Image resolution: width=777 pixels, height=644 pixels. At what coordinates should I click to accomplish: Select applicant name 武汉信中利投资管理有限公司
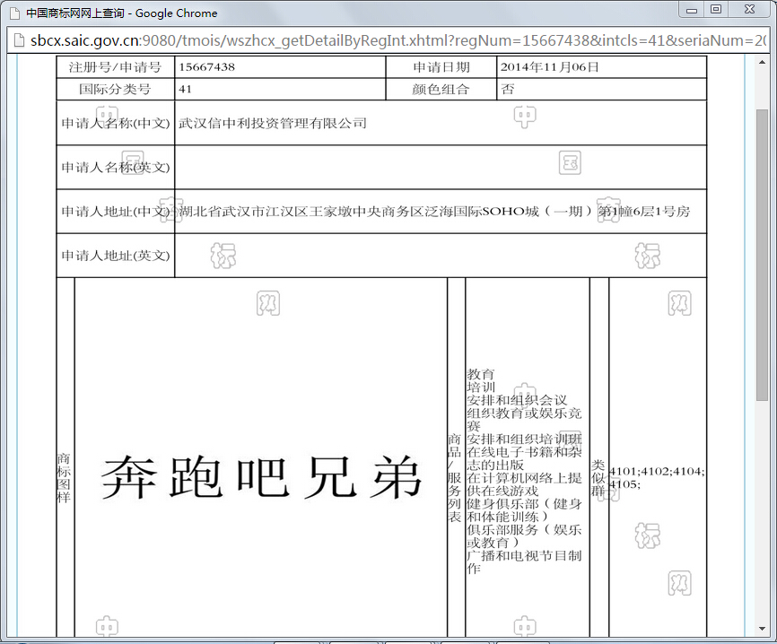coord(273,124)
